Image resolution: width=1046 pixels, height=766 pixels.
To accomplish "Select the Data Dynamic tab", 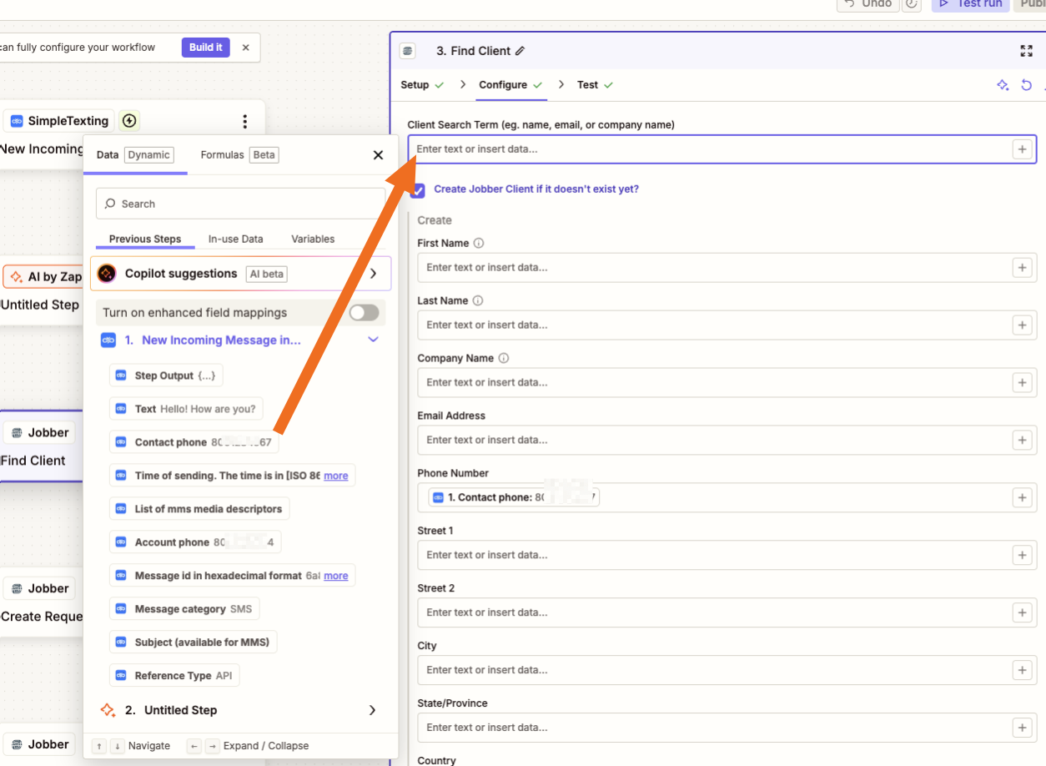I will (135, 155).
